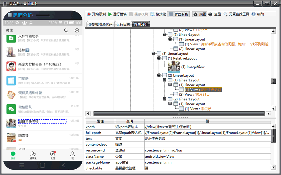Tap the WeChat plus add icon
Viewport: 281px width, 175px height.
(x=77, y=30)
